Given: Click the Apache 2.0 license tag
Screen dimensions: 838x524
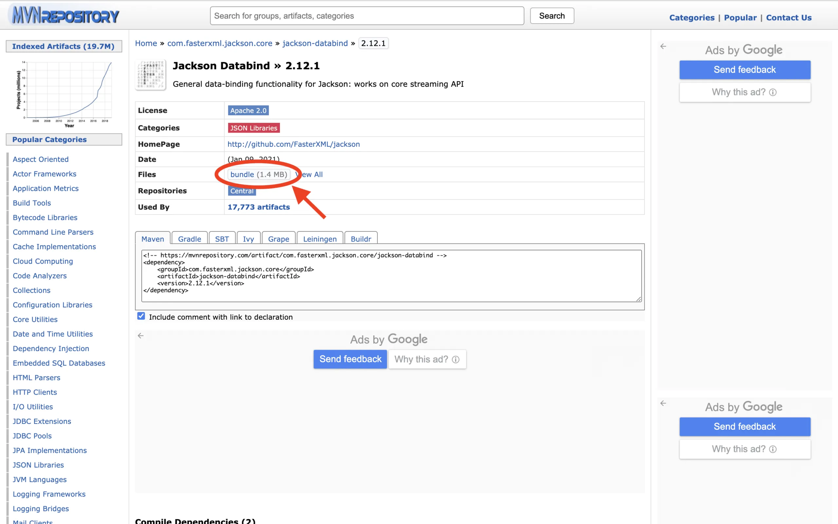Looking at the screenshot, I should click(248, 111).
